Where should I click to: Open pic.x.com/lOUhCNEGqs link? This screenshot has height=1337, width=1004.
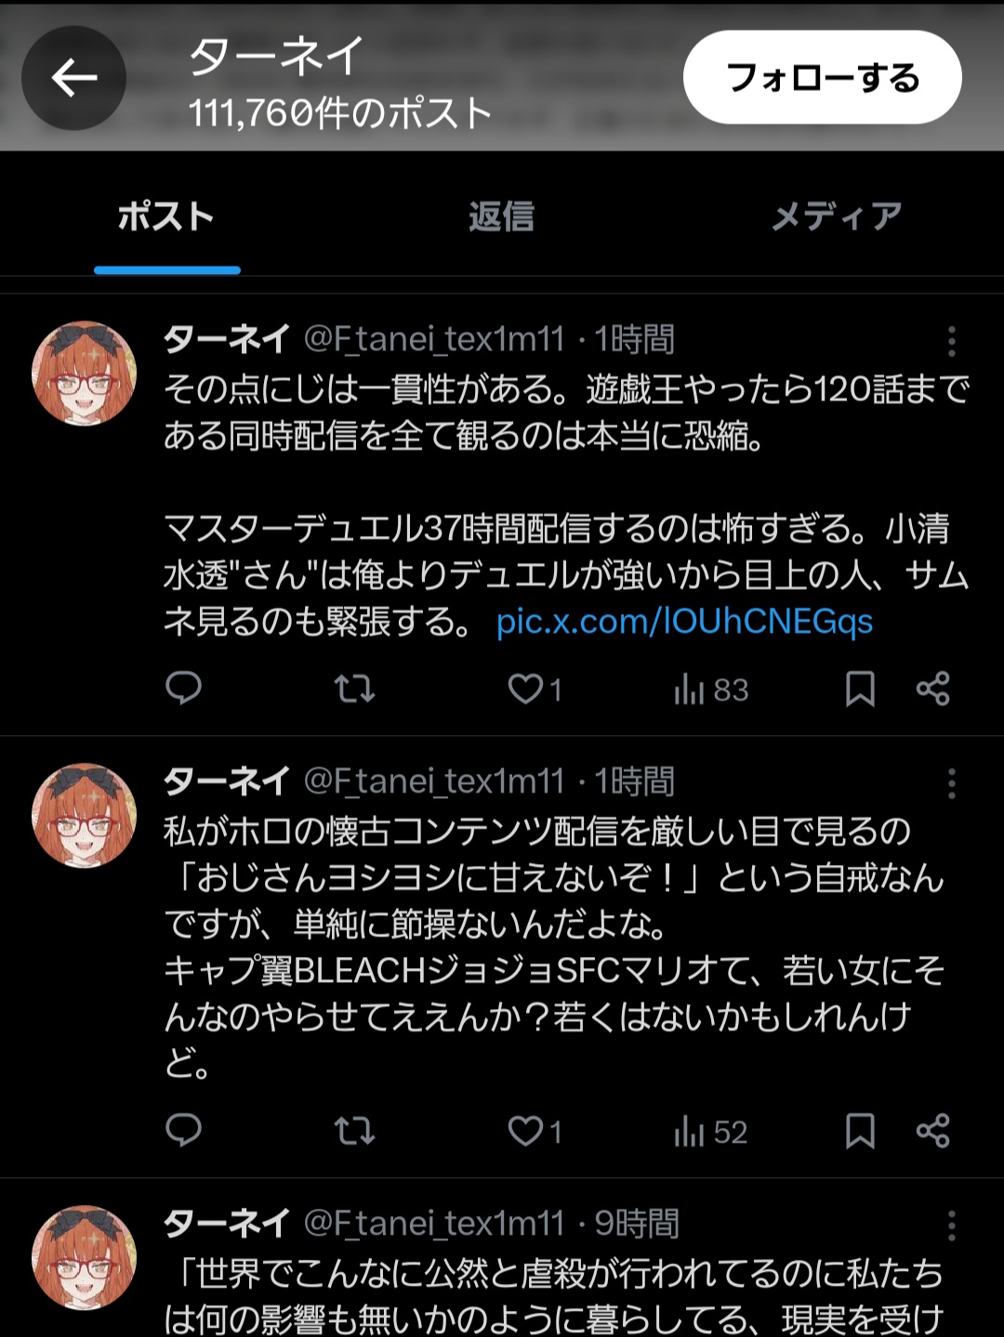(685, 622)
